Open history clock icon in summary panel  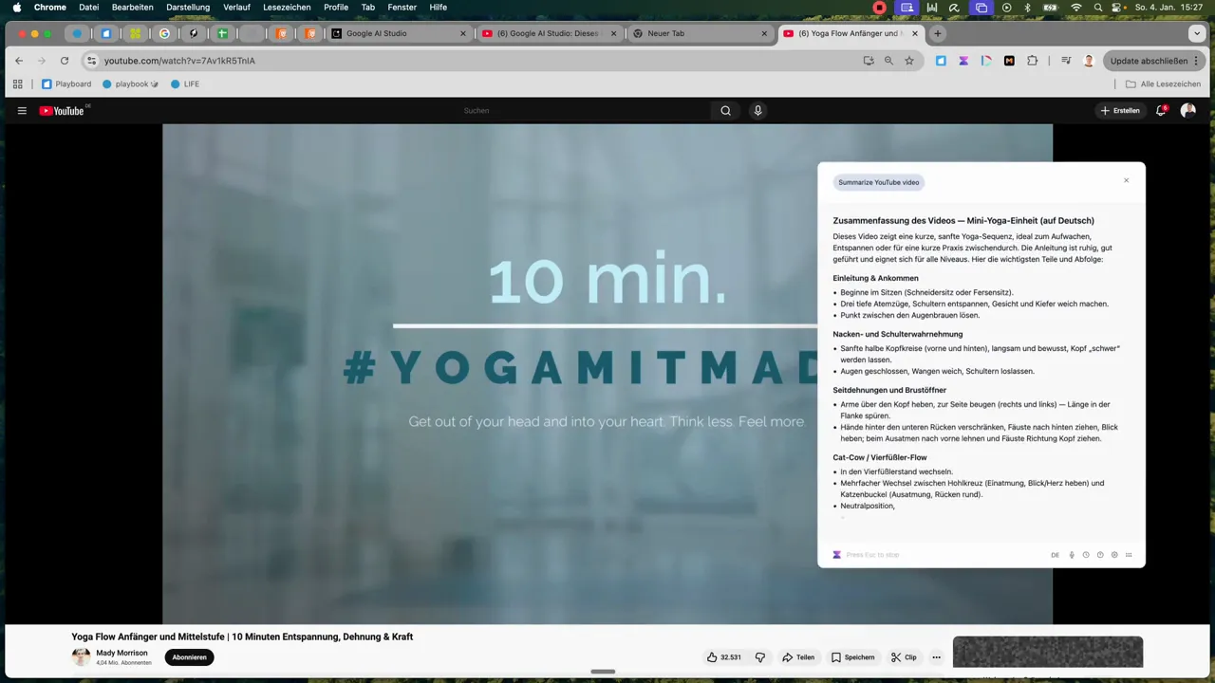(x=1086, y=555)
